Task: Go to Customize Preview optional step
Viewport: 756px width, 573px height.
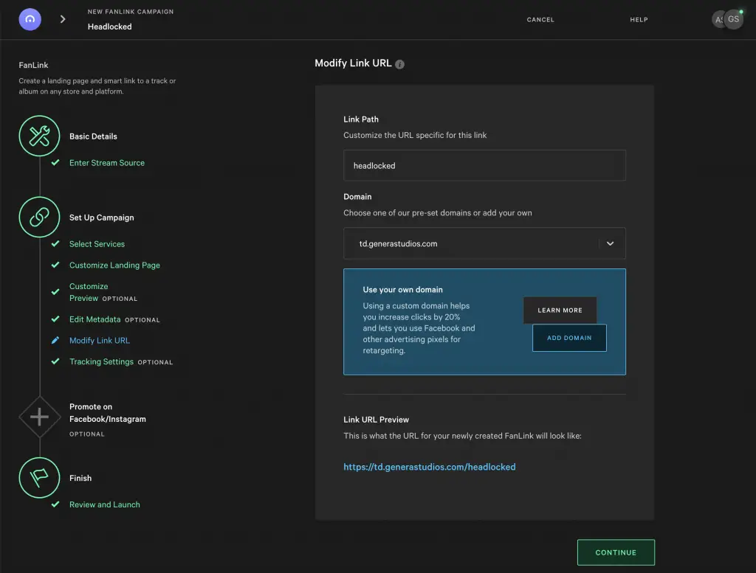Action: coord(103,292)
